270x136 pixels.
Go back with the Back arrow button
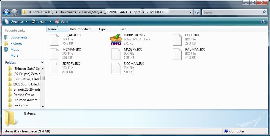pos(6,12)
